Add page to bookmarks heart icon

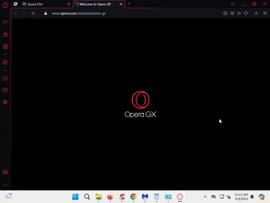(x=246, y=13)
